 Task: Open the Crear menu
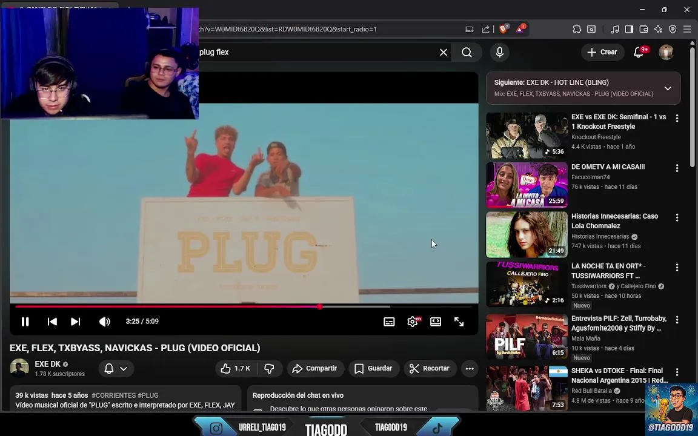602,52
